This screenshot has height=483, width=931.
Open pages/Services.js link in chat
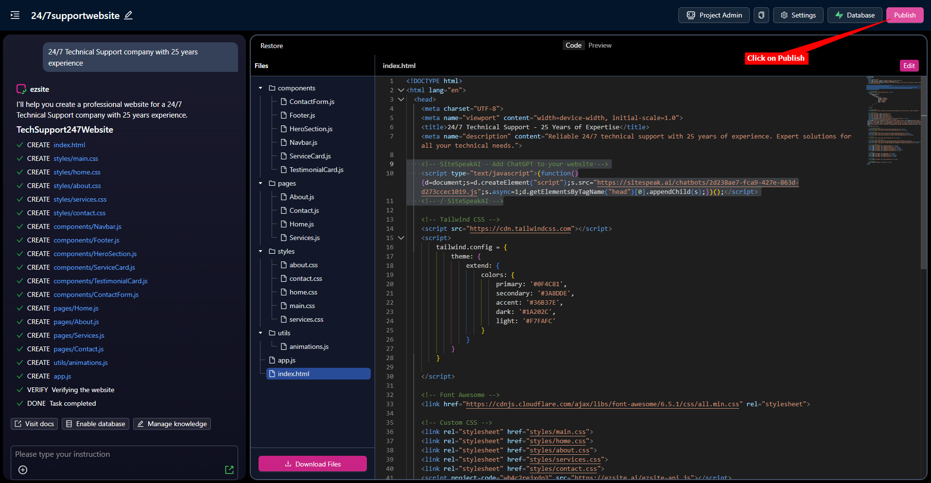[79, 335]
